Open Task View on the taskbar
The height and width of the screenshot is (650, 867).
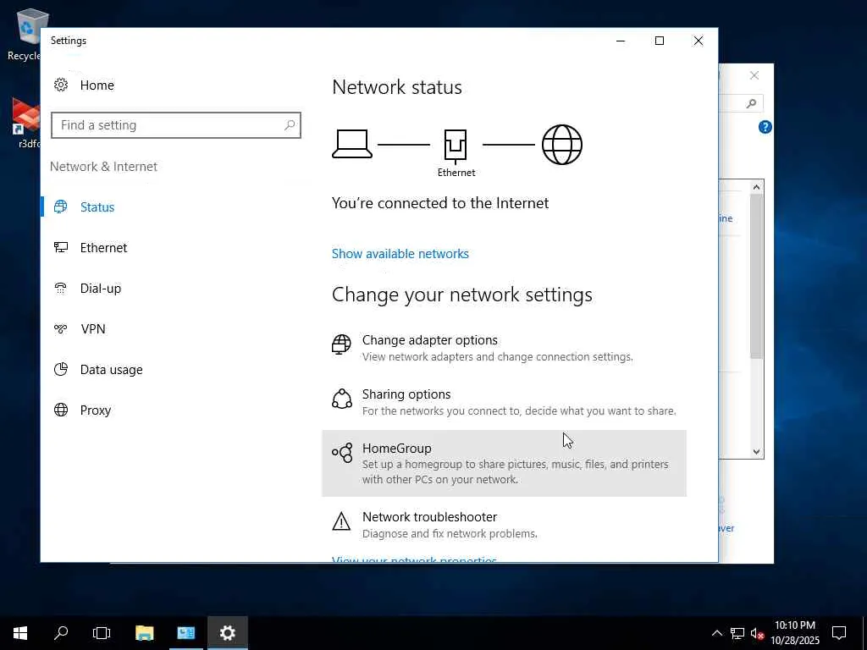(102, 633)
